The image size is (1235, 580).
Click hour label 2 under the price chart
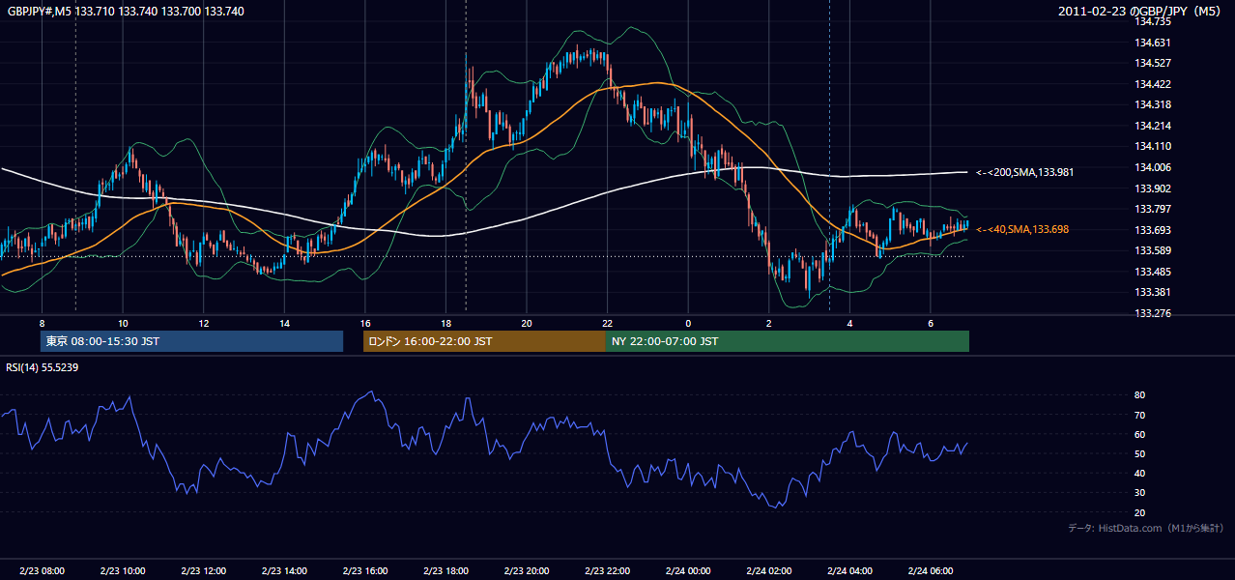[768, 323]
